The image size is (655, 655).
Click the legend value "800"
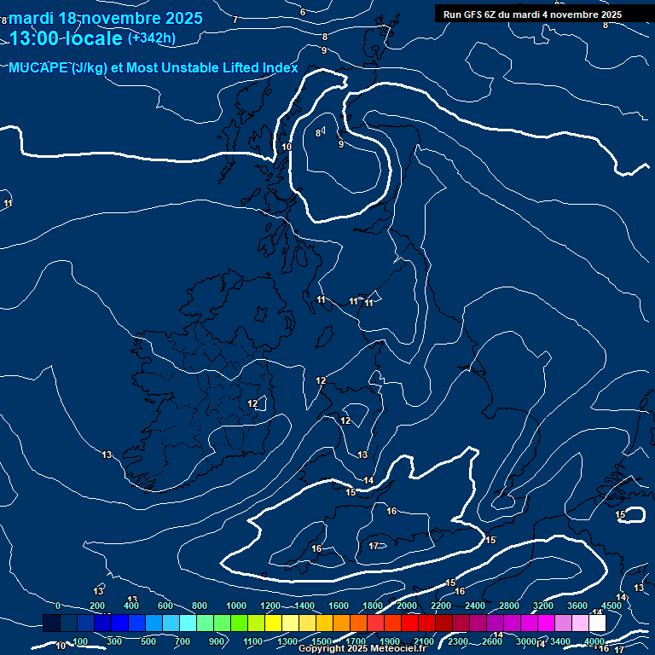tap(200, 606)
